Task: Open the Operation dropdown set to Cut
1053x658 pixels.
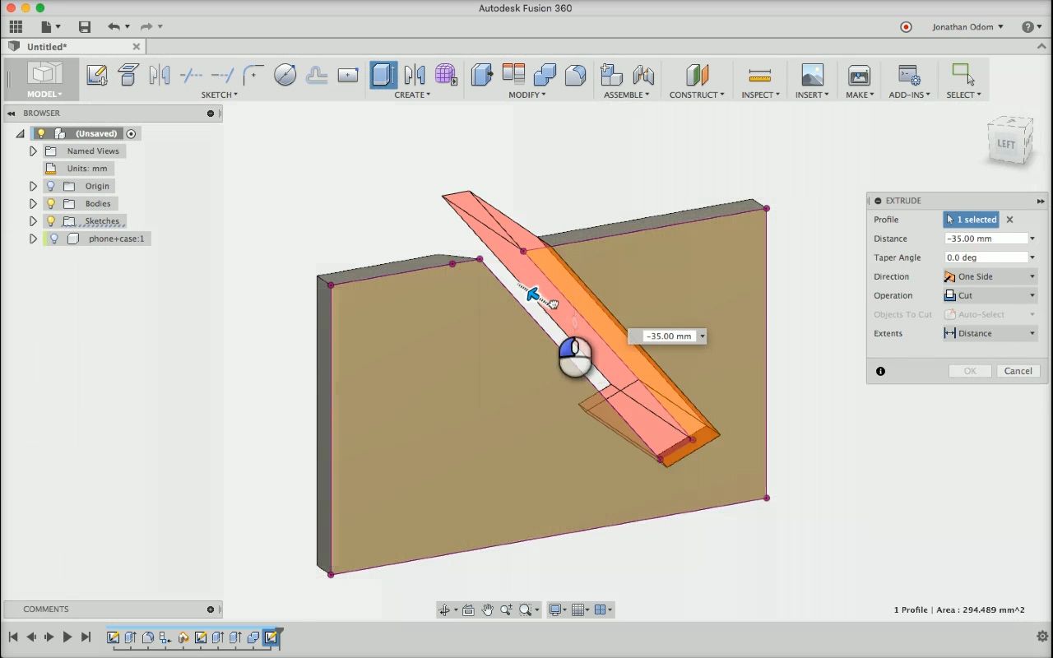Action: pyautogui.click(x=990, y=295)
